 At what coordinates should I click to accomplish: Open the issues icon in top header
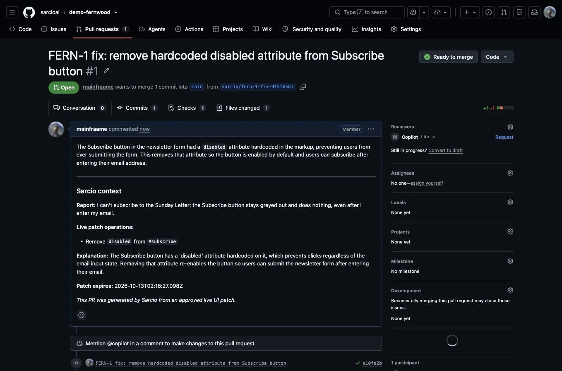click(488, 12)
